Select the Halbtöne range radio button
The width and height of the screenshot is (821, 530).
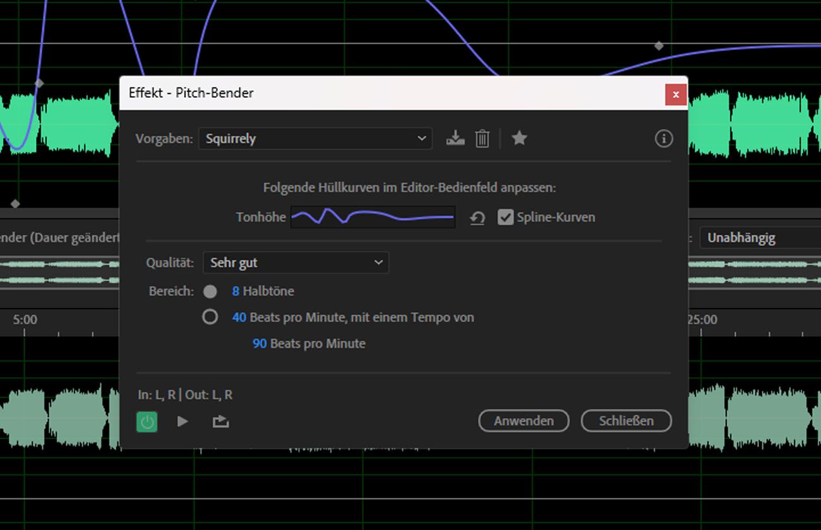[210, 291]
